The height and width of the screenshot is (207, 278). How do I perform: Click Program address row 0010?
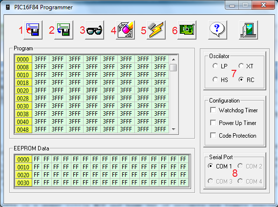[23, 75]
